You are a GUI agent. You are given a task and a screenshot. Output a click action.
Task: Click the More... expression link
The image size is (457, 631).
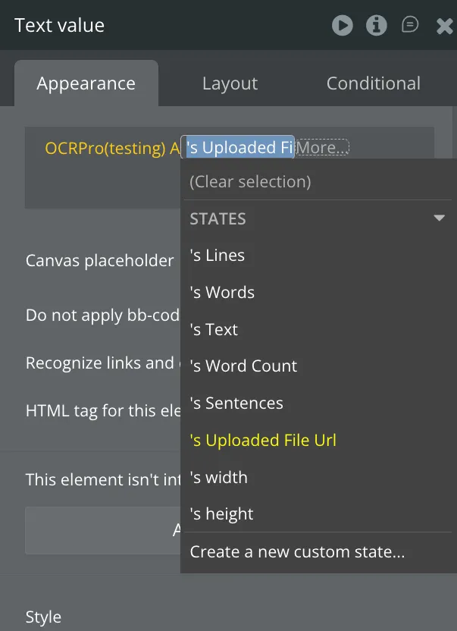pos(322,148)
